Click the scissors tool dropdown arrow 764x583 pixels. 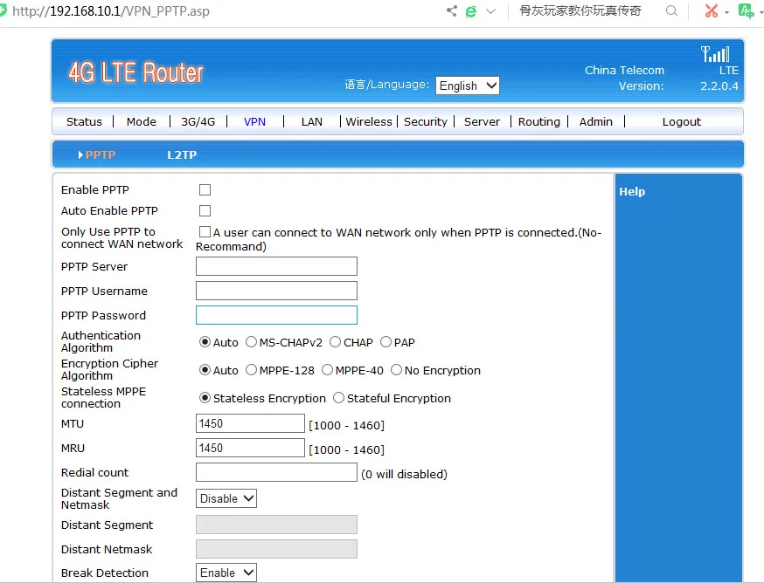tap(727, 13)
